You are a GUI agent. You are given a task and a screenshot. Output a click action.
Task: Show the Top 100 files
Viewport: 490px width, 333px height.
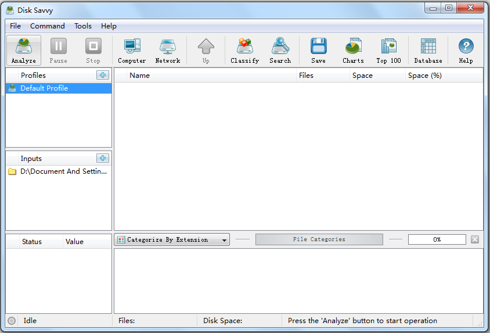[x=388, y=50]
